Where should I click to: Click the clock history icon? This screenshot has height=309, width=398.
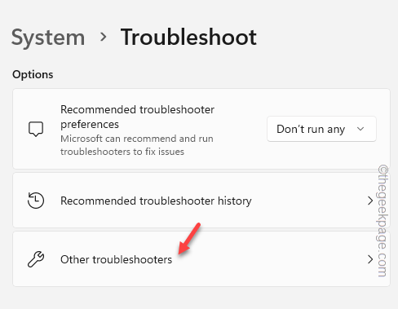[36, 201]
